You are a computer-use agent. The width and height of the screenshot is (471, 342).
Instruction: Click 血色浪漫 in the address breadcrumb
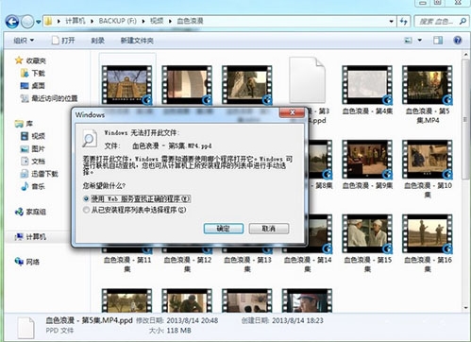(190, 21)
